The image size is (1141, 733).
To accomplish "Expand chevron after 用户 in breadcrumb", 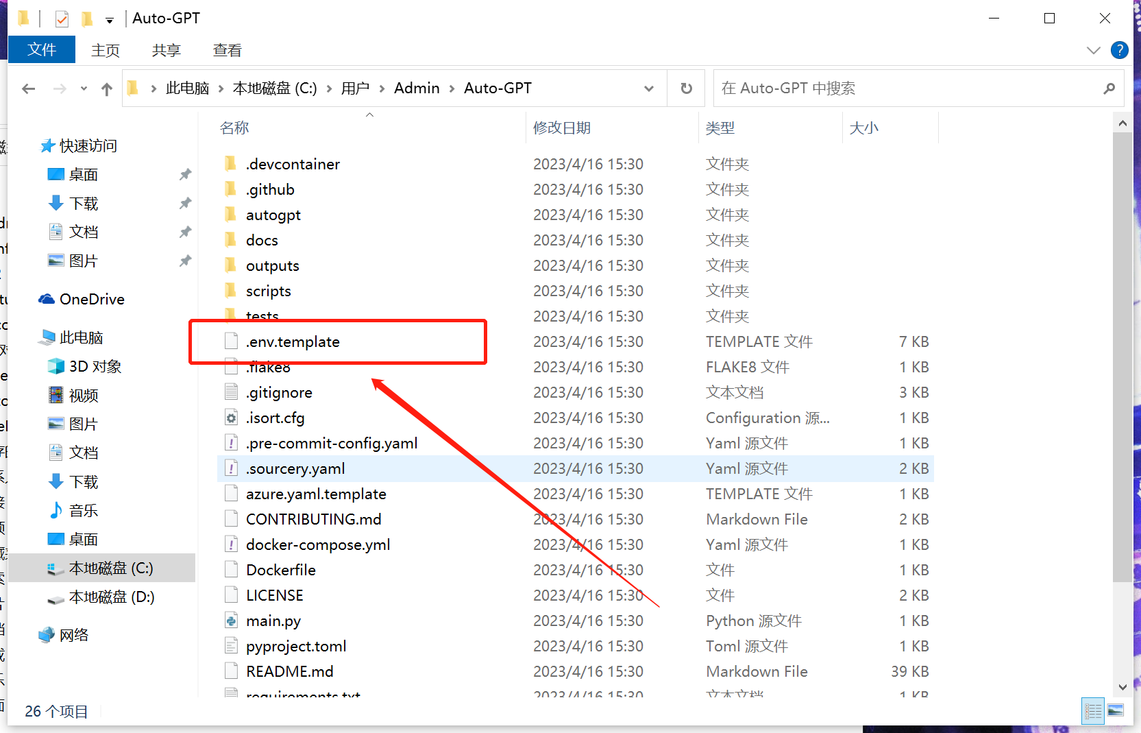I will [x=382, y=88].
